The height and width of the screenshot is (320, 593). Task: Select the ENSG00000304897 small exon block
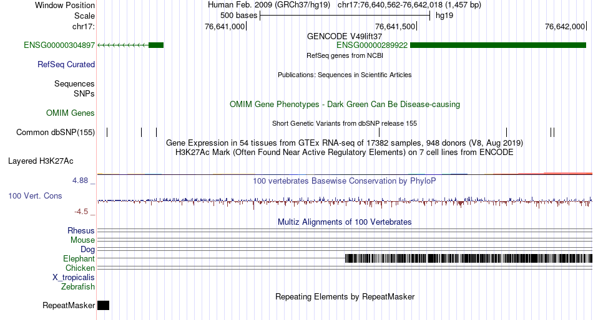click(x=156, y=45)
